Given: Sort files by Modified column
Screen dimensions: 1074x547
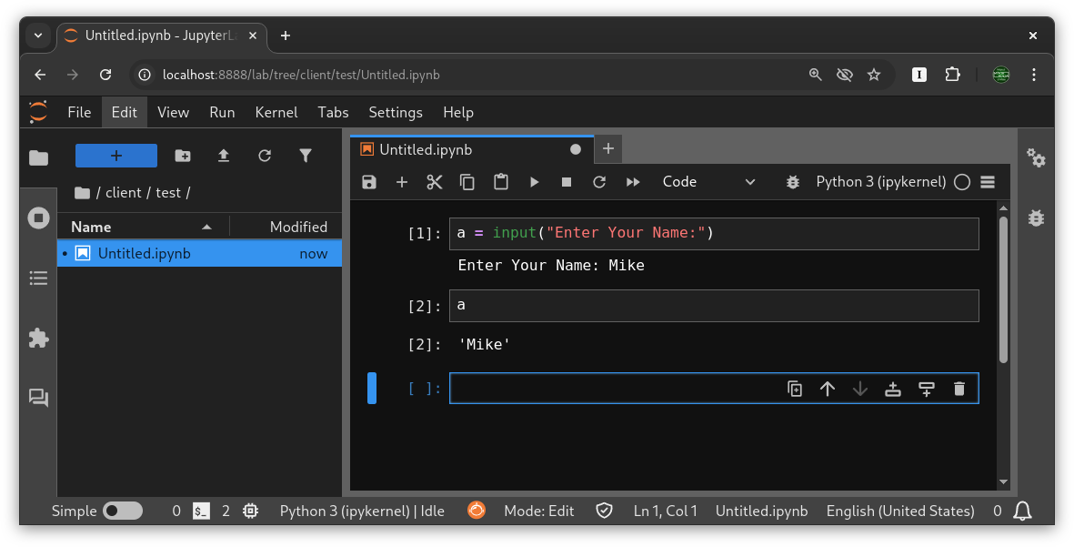Looking at the screenshot, I should point(286,227).
